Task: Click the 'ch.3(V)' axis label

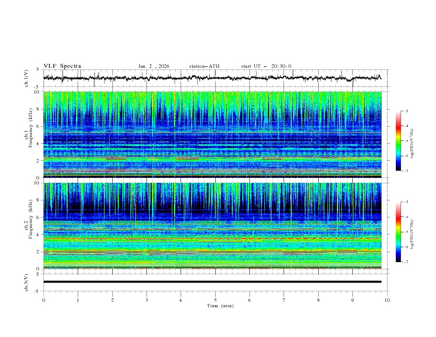Action: pos(26,282)
